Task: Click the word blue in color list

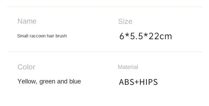Action: [75, 81]
